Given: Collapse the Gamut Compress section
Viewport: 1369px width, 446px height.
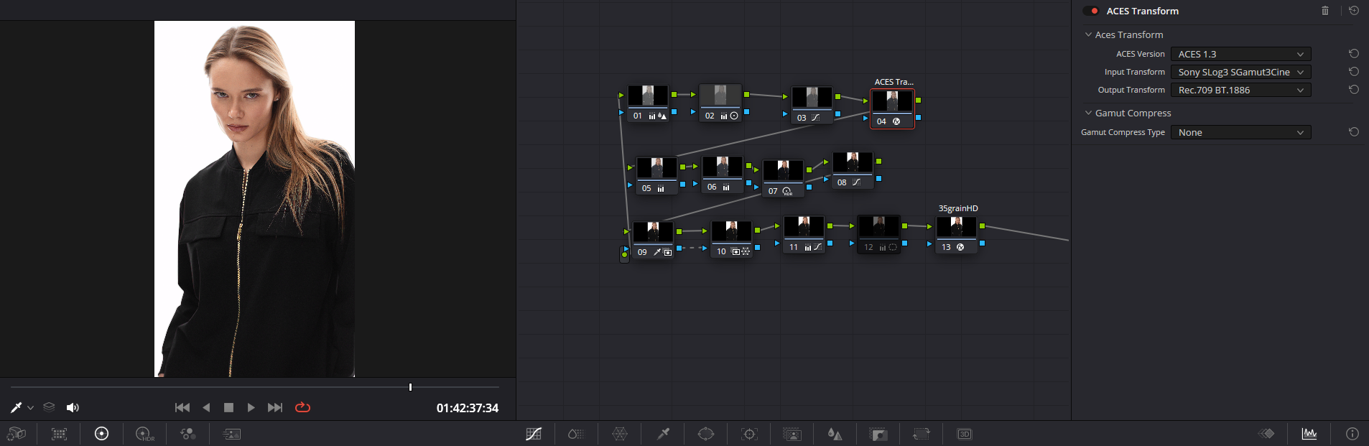Looking at the screenshot, I should 1088,113.
